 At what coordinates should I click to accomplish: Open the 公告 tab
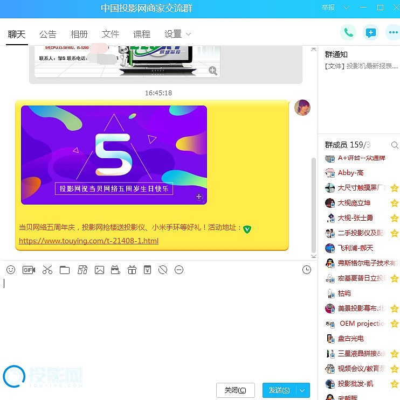click(48, 34)
